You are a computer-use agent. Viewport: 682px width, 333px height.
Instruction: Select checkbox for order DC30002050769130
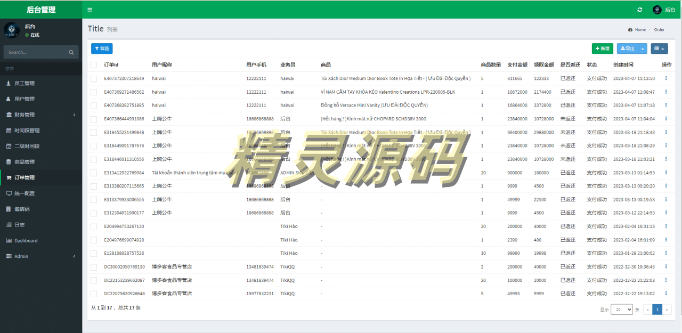click(94, 267)
